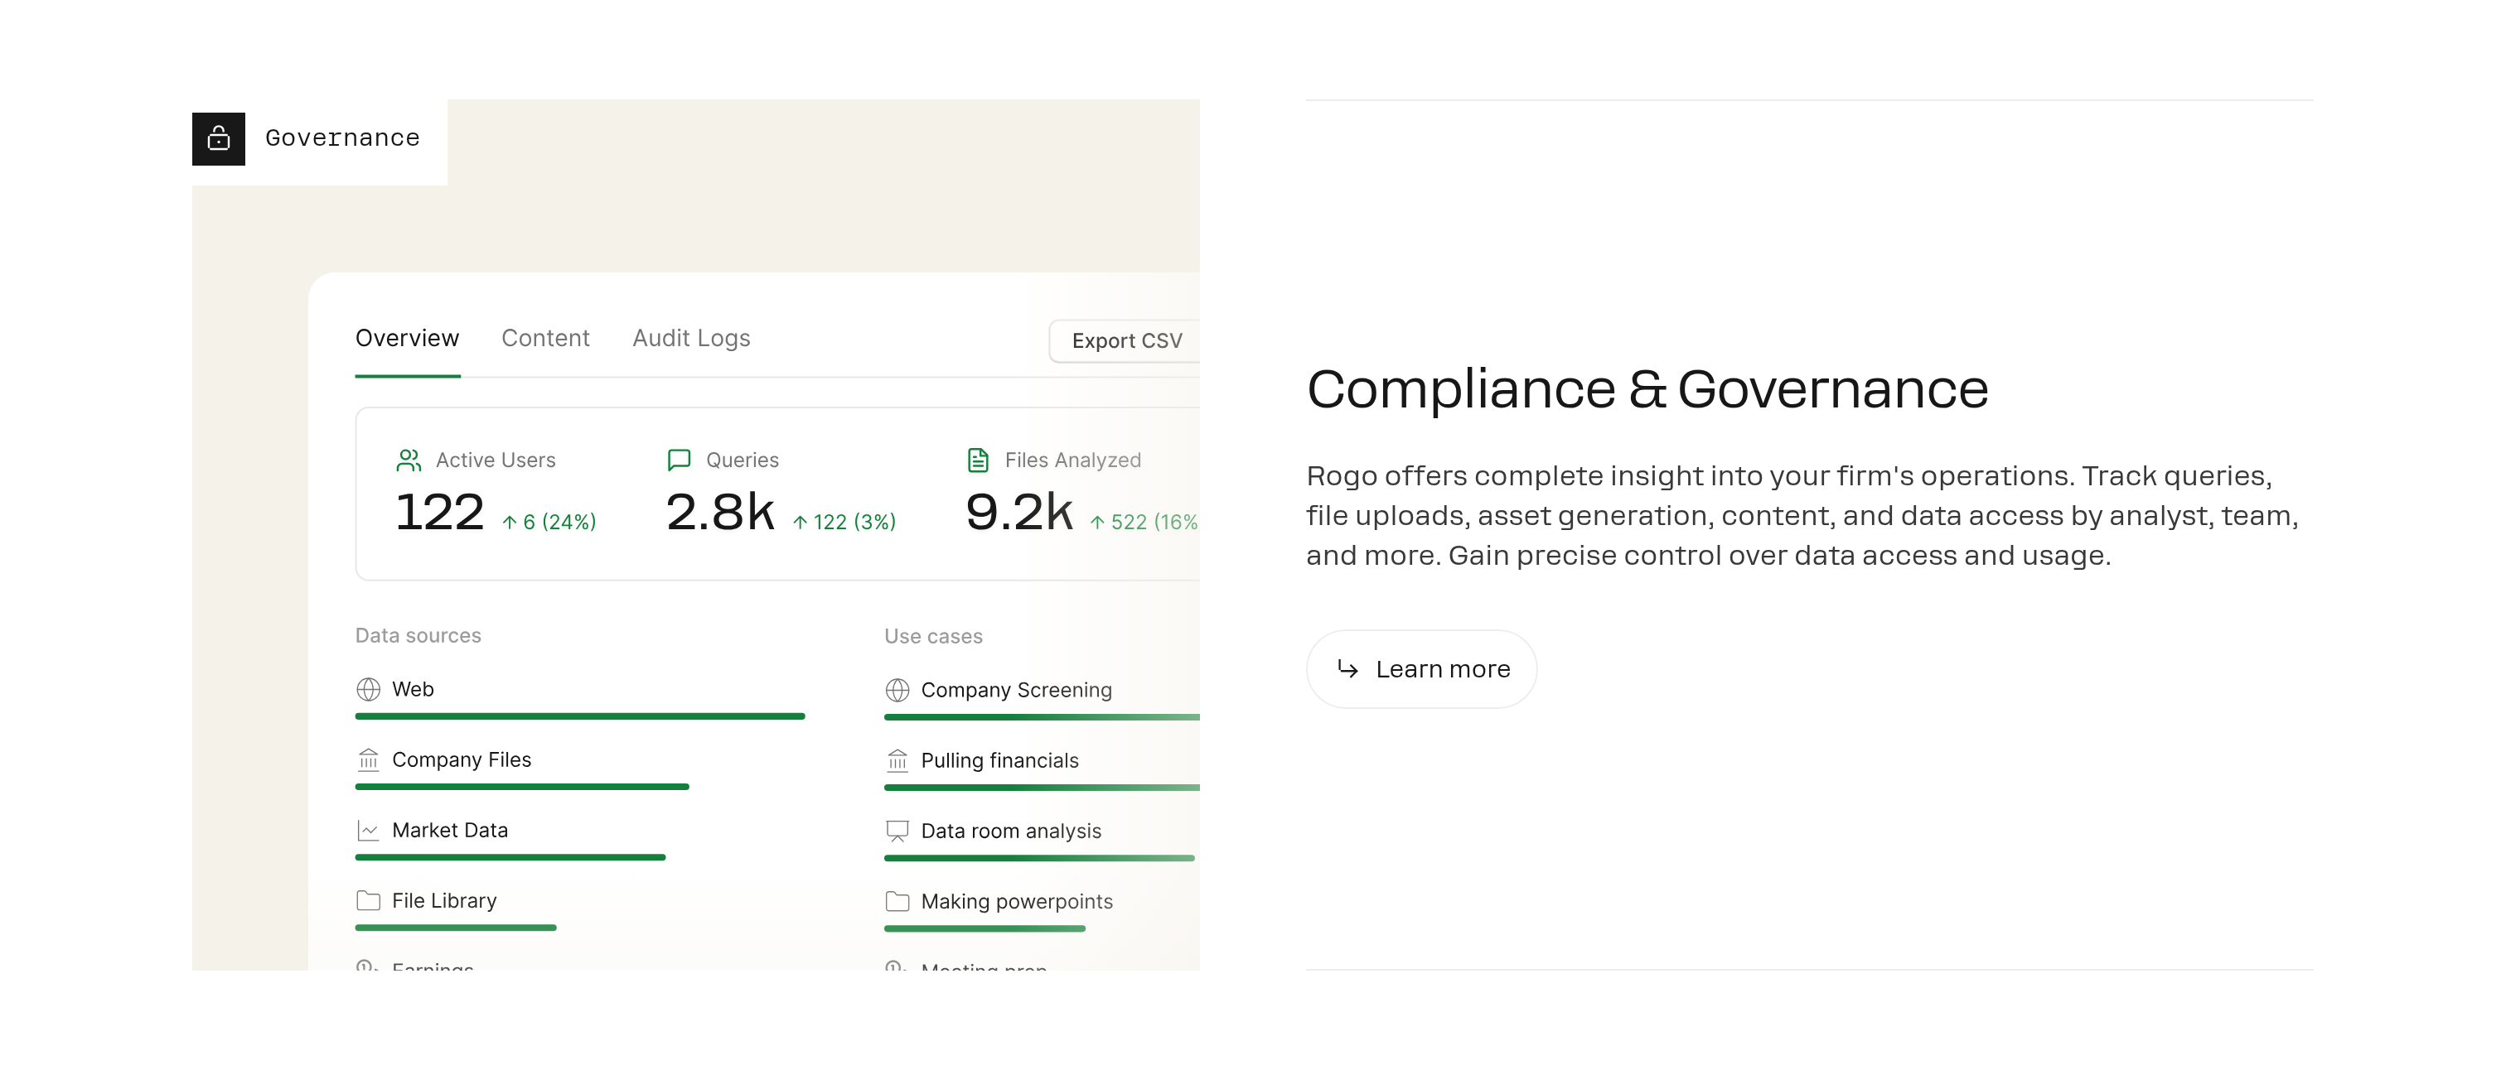Click the chart icon beside Market Data
This screenshot has height=1070, width=2506.
[368, 830]
